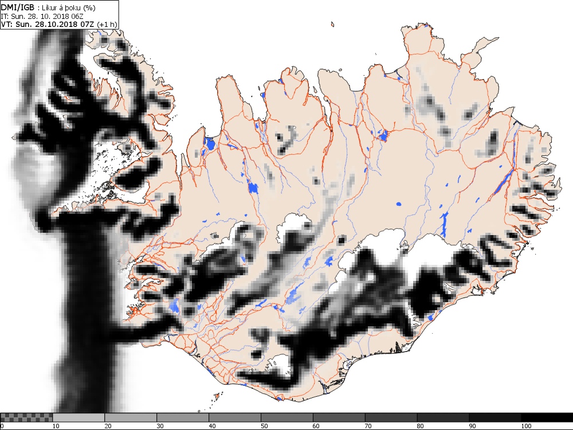Click the '50' legend label
Image resolution: width=573 pixels, height=430 pixels.
pos(264,426)
